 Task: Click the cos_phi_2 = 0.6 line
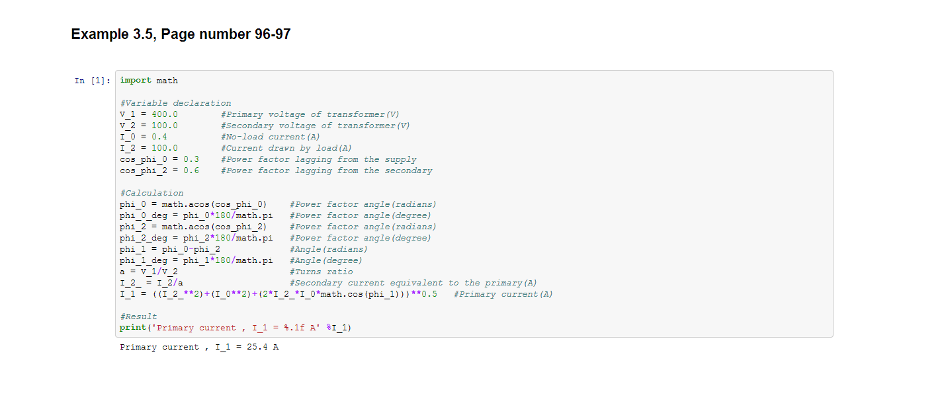[x=159, y=170]
